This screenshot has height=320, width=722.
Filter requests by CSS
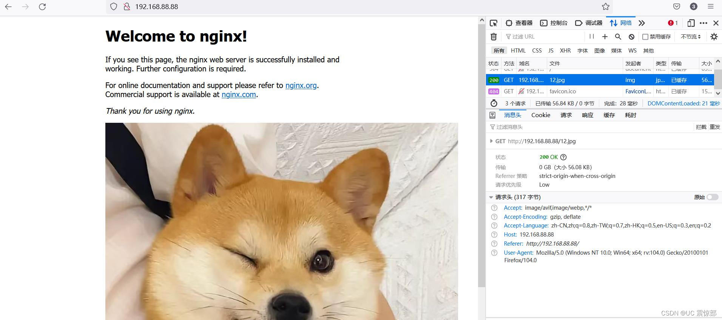[537, 51]
